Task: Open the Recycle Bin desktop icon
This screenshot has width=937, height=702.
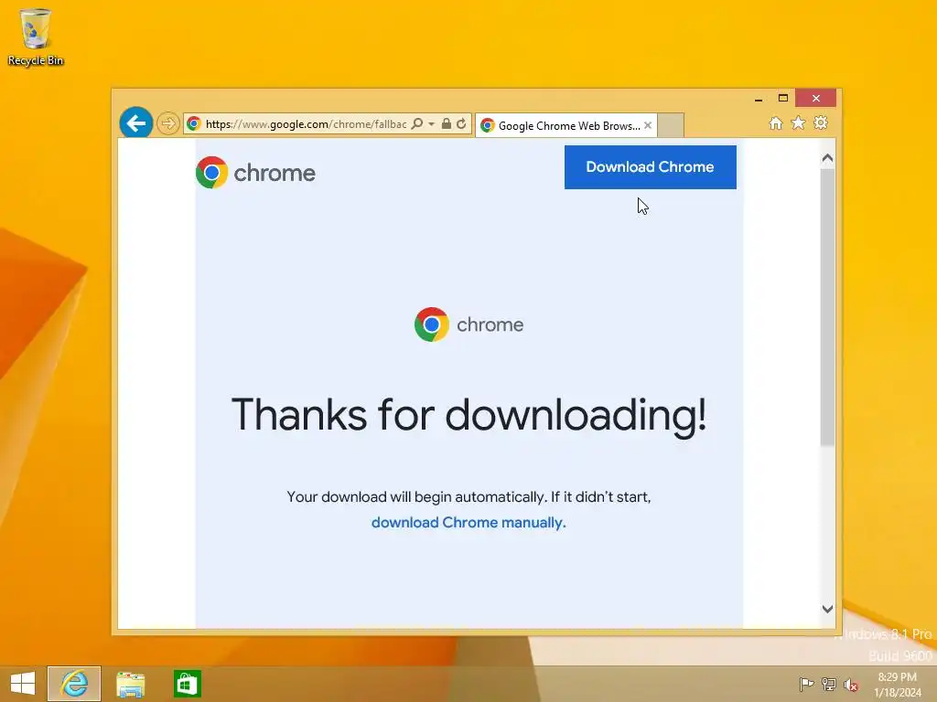Action: tap(36, 37)
